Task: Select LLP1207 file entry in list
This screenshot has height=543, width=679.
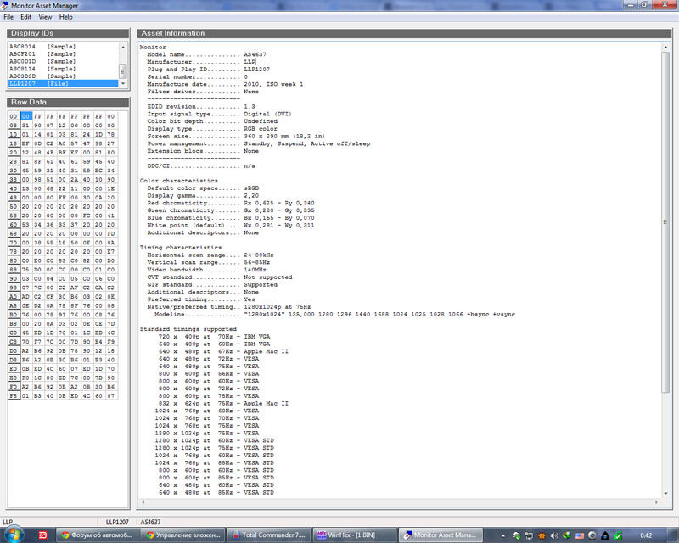Action: pos(42,83)
